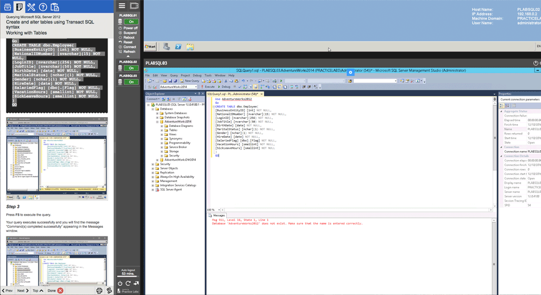Click the display screen icon beside hamburger menu
The image size is (541, 295).
point(134,6)
